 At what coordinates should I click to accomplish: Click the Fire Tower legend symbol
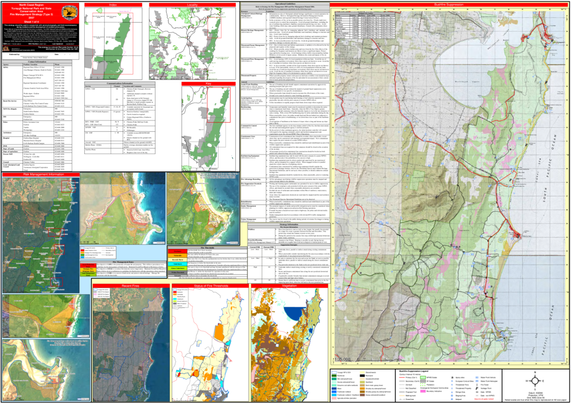(477, 384)
